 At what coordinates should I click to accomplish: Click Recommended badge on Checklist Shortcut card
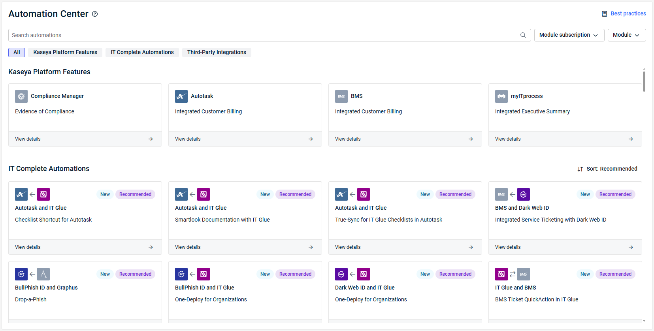point(135,194)
